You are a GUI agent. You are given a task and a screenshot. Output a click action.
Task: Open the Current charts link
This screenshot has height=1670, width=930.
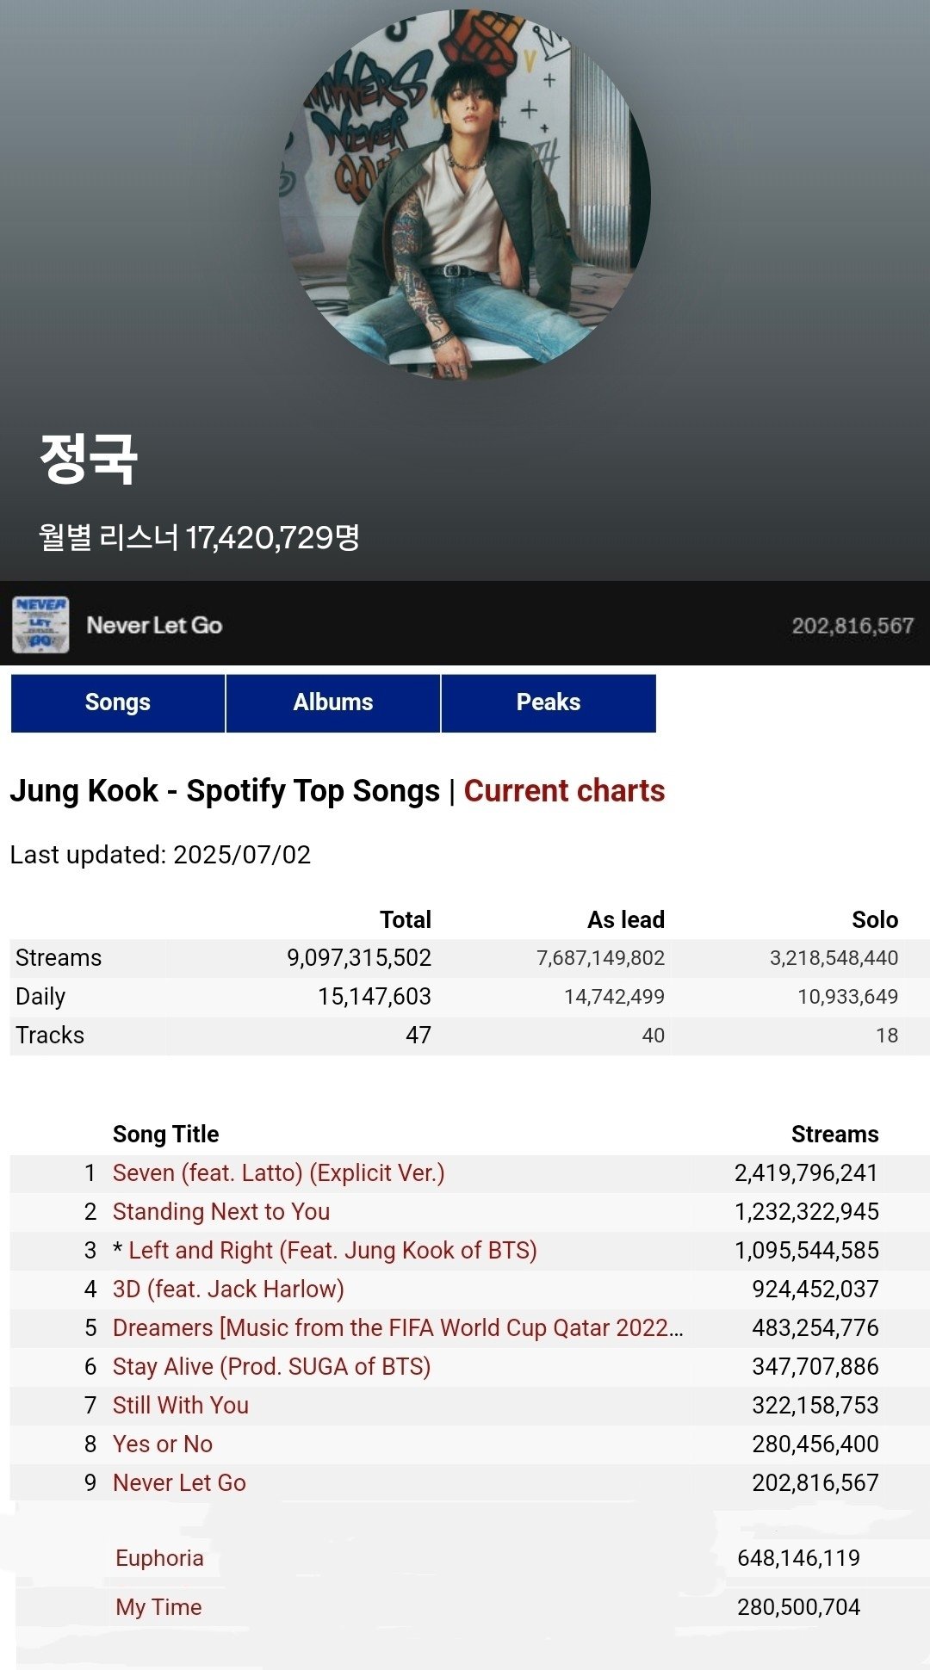pyautogui.click(x=564, y=790)
